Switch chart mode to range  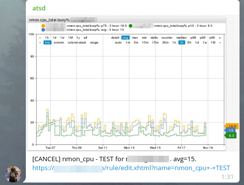pyautogui.click(x=94, y=43)
